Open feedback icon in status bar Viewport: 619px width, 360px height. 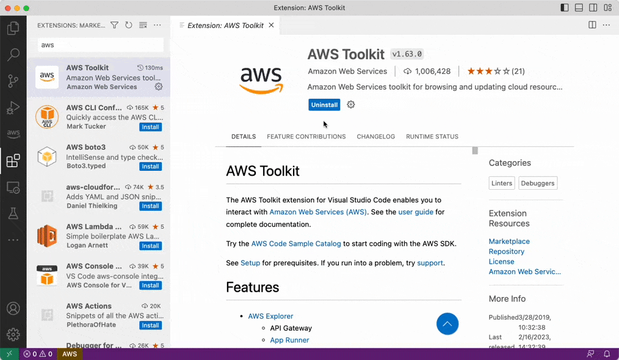[x=590, y=354]
